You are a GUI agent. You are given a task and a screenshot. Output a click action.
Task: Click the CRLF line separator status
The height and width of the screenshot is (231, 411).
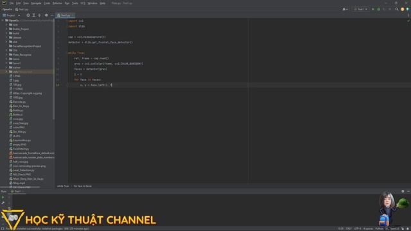(x=349, y=228)
